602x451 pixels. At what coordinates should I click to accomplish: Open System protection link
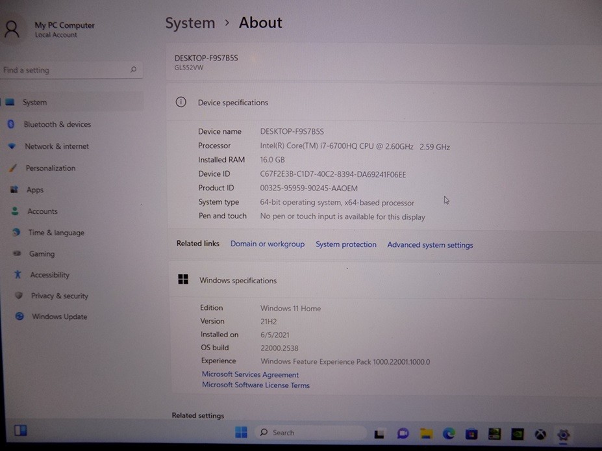[346, 244]
